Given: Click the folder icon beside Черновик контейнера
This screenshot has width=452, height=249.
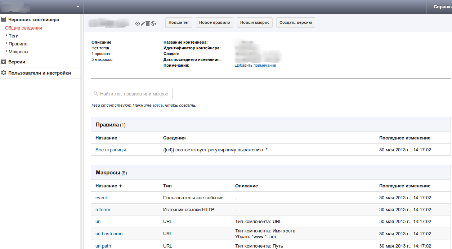Looking at the screenshot, I should point(4,19).
